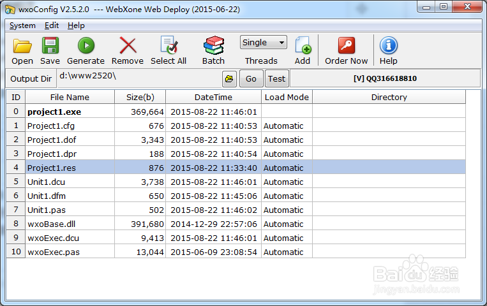
Task: Select the Project1.dof file name
Action: (x=52, y=140)
